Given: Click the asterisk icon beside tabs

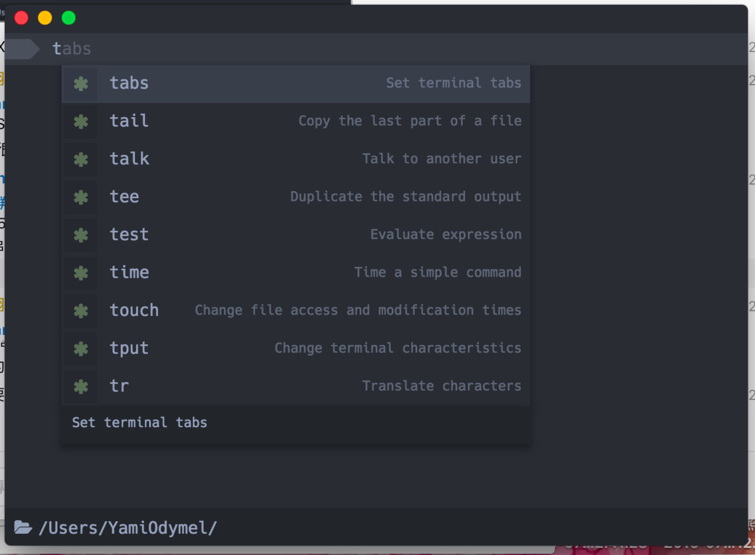Looking at the screenshot, I should coord(81,84).
